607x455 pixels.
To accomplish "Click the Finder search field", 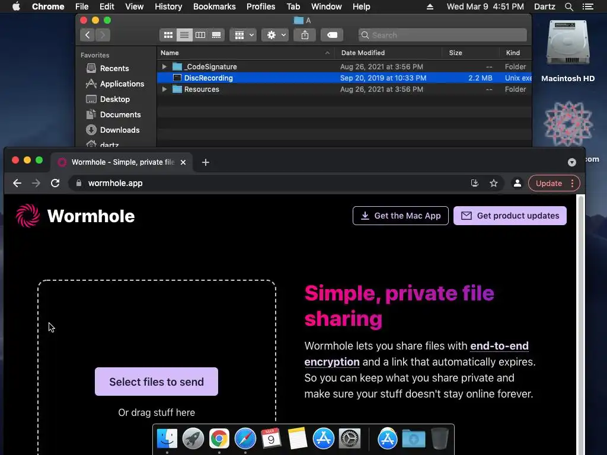I will 442,35.
